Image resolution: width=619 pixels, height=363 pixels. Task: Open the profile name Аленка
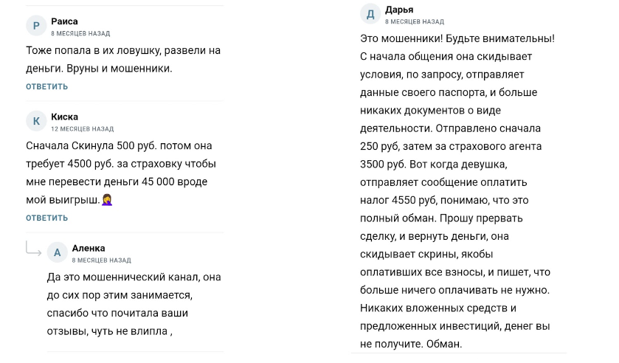click(89, 248)
